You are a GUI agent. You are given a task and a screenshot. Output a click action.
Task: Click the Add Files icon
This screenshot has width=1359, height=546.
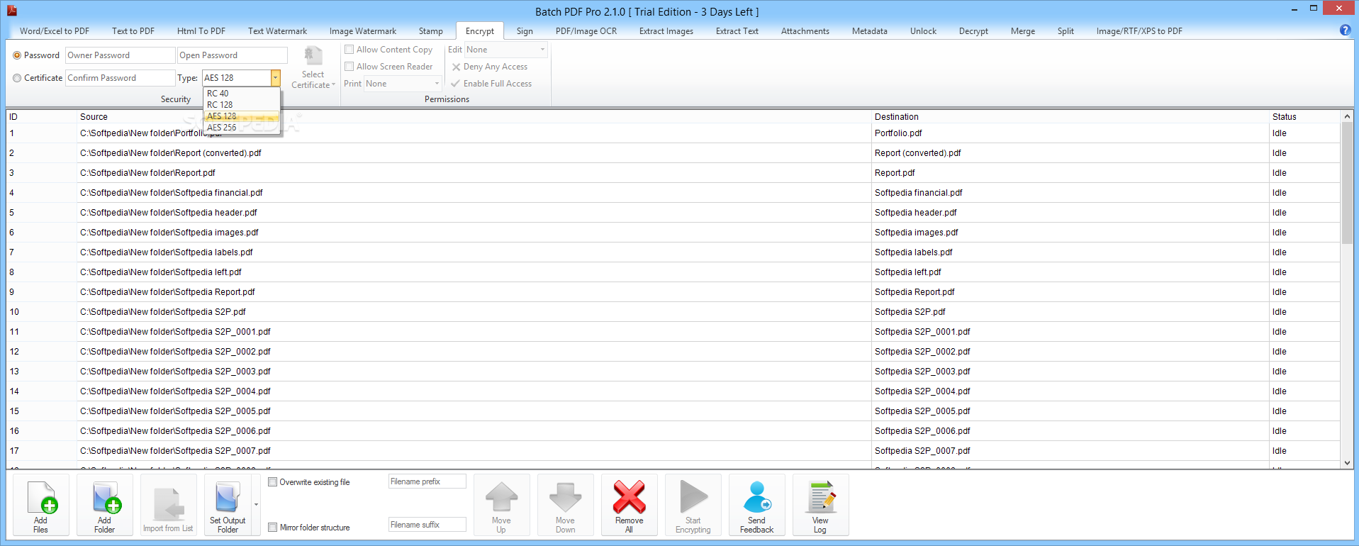point(41,497)
